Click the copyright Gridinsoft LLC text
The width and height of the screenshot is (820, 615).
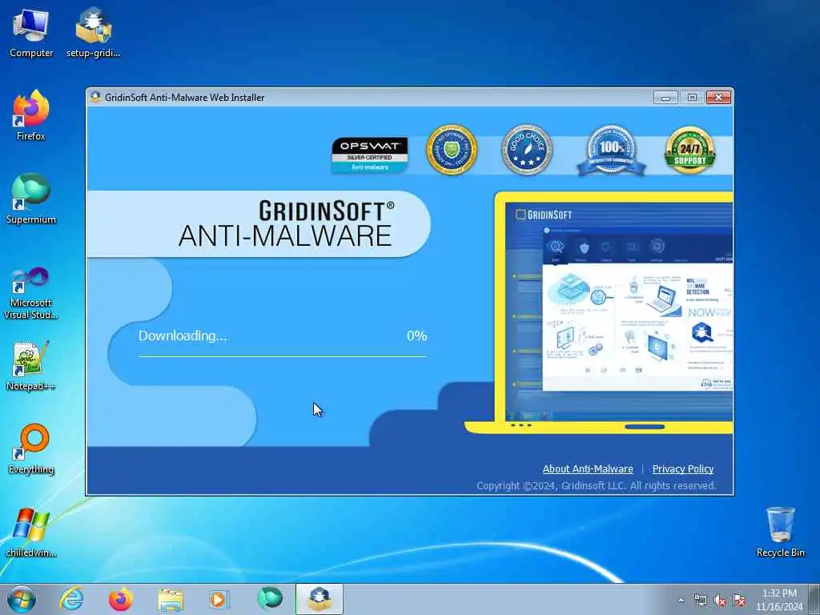(x=596, y=486)
